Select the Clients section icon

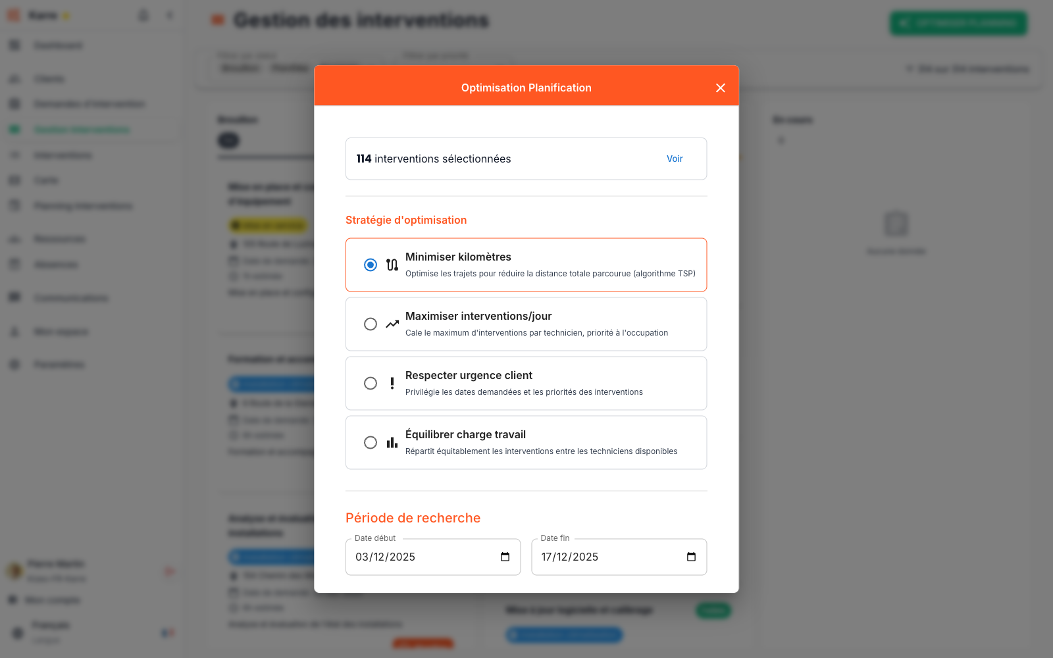tap(14, 78)
